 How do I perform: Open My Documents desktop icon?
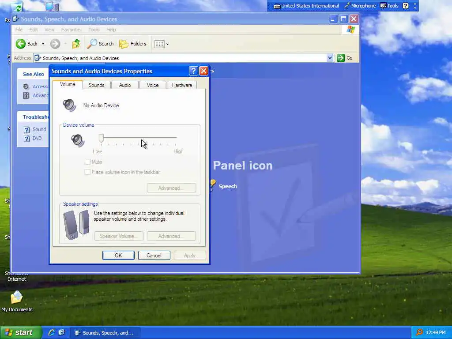pos(17,298)
